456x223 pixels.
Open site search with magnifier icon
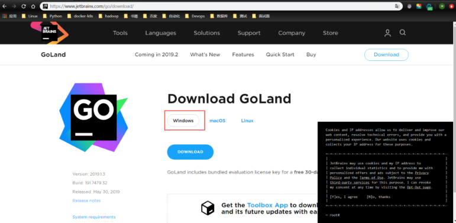click(403, 33)
